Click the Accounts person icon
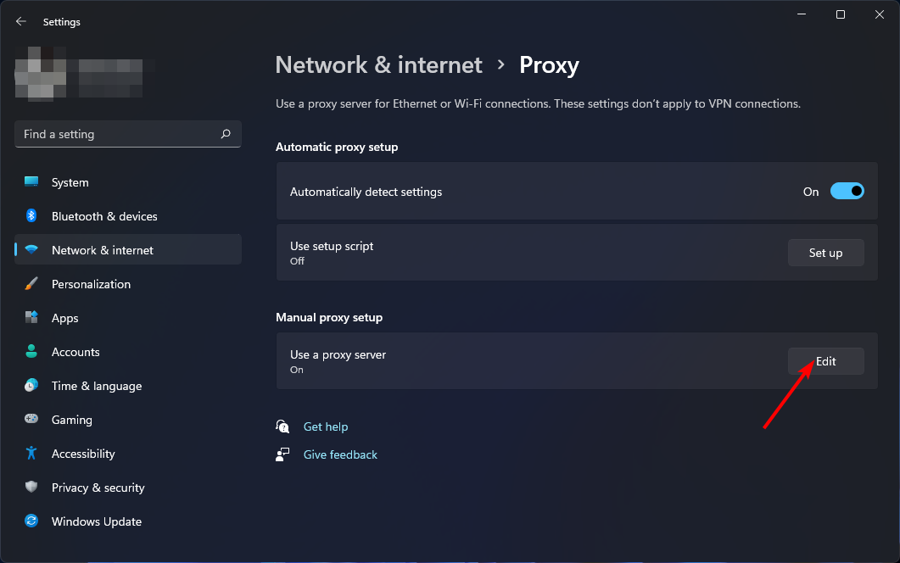Screen dimensions: 900x563 click(x=31, y=352)
